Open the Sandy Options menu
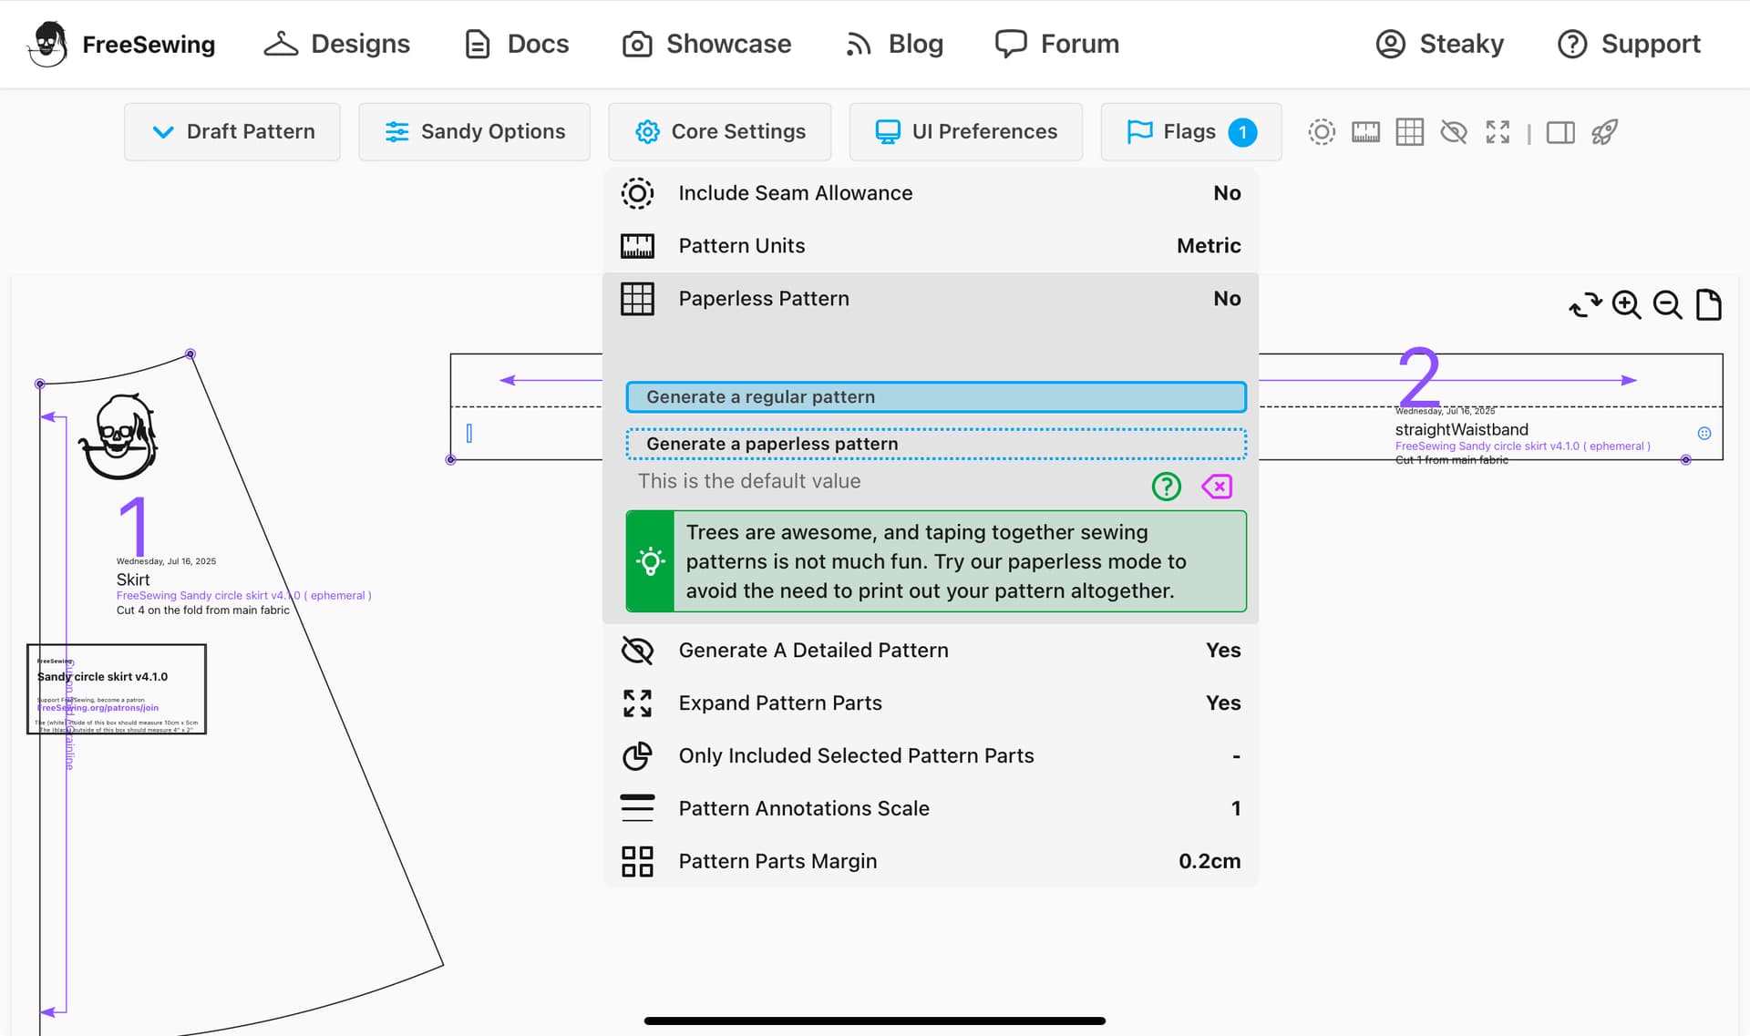This screenshot has width=1750, height=1036. (474, 131)
